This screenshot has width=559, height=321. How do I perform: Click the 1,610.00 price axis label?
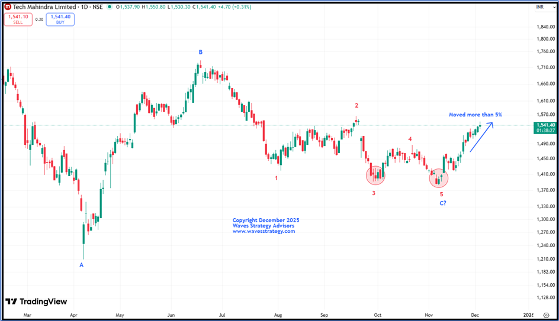point(546,101)
